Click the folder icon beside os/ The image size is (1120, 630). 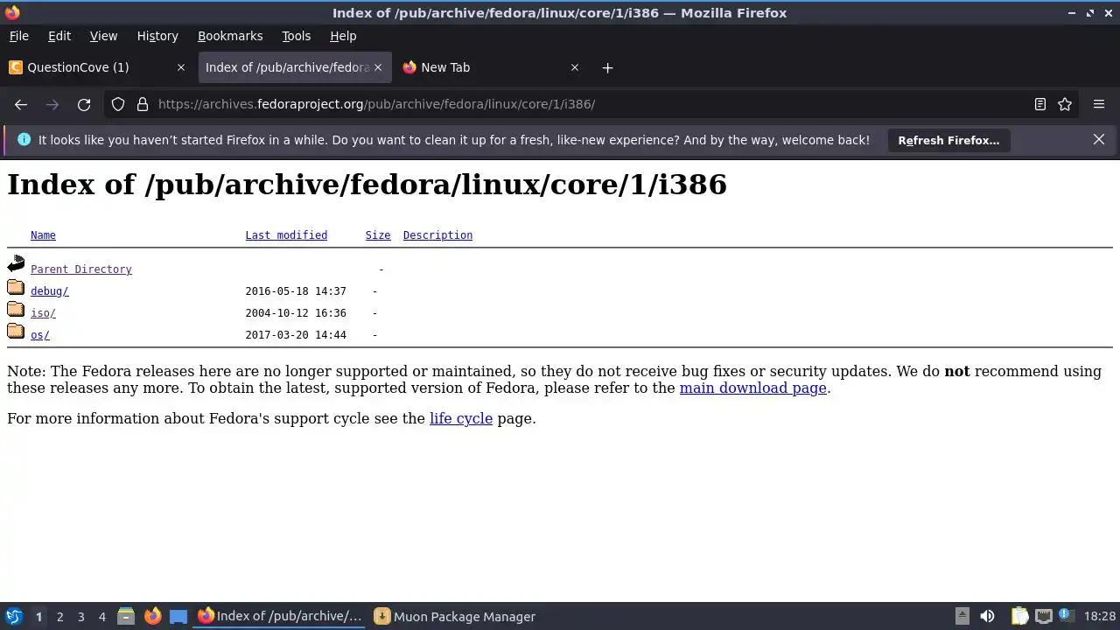pyautogui.click(x=16, y=331)
